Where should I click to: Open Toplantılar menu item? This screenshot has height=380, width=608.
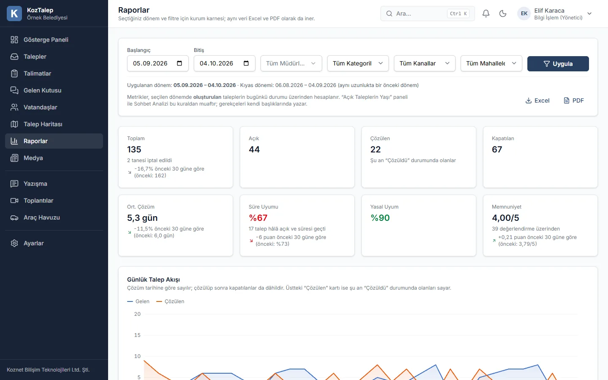pyautogui.click(x=54, y=201)
